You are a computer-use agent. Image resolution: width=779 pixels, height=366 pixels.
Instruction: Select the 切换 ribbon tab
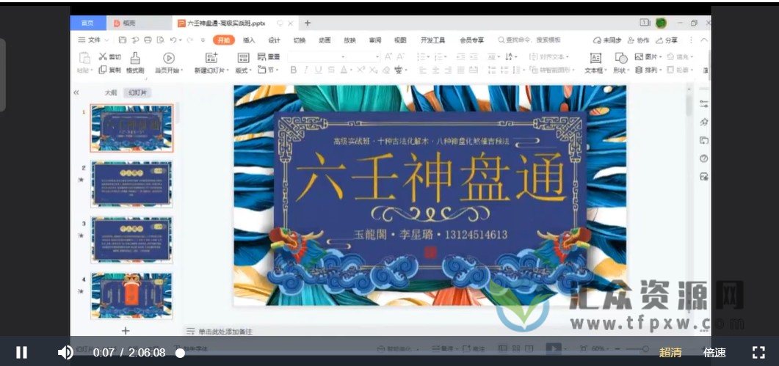pos(300,40)
